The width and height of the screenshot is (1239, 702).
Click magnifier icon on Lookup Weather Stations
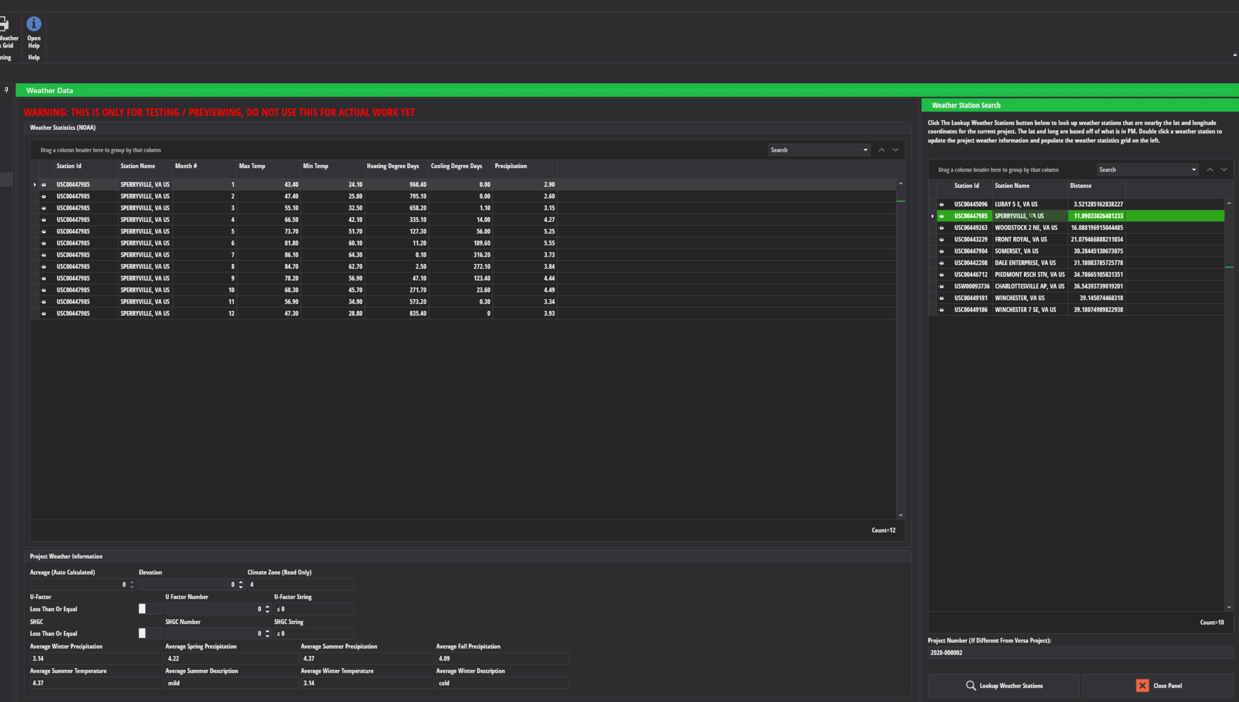970,686
